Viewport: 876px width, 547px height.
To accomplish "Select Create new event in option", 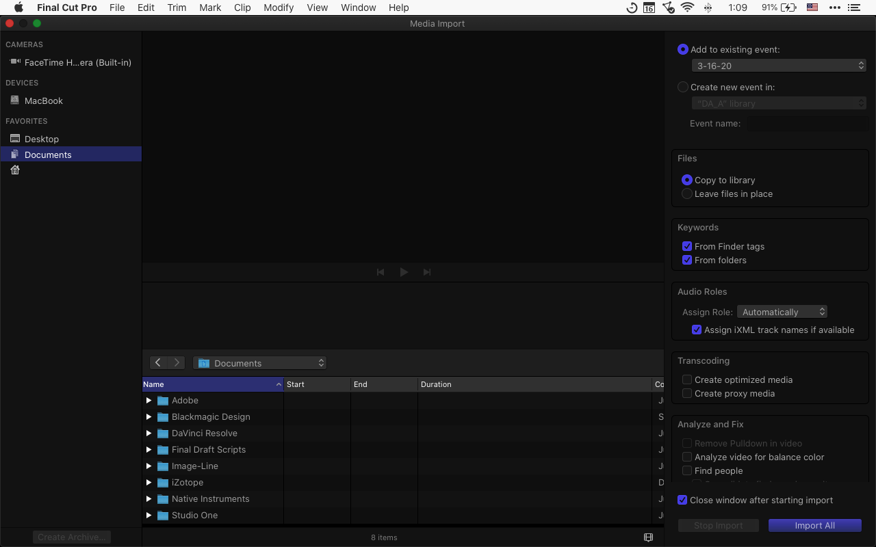I will (683, 88).
